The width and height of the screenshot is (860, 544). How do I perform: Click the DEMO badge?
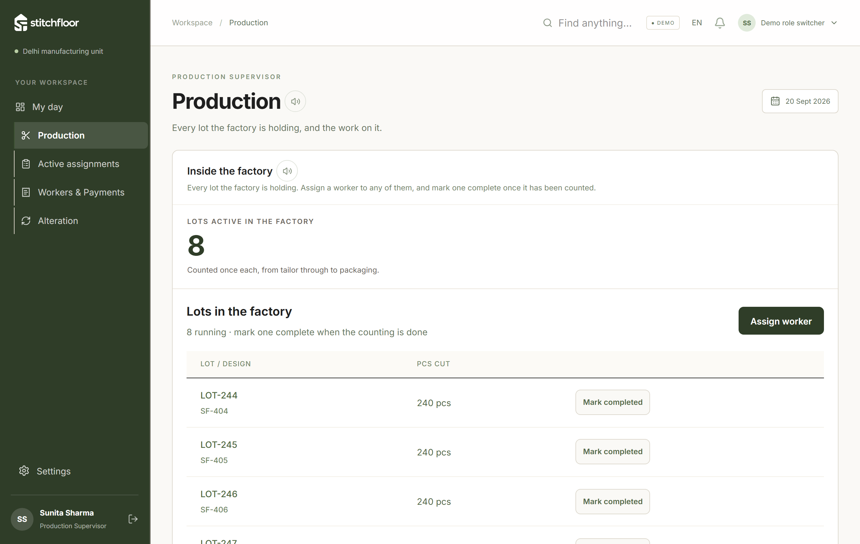tap(663, 23)
